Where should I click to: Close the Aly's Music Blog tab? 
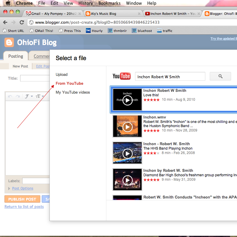tap(139, 14)
